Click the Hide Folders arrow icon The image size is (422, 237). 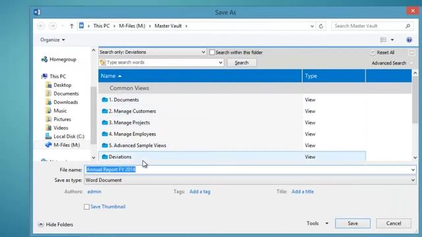tap(41, 224)
